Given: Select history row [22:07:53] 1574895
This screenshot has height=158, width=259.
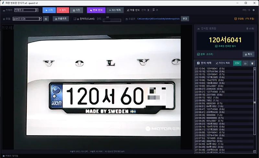Looking at the screenshot, I should [224, 138].
